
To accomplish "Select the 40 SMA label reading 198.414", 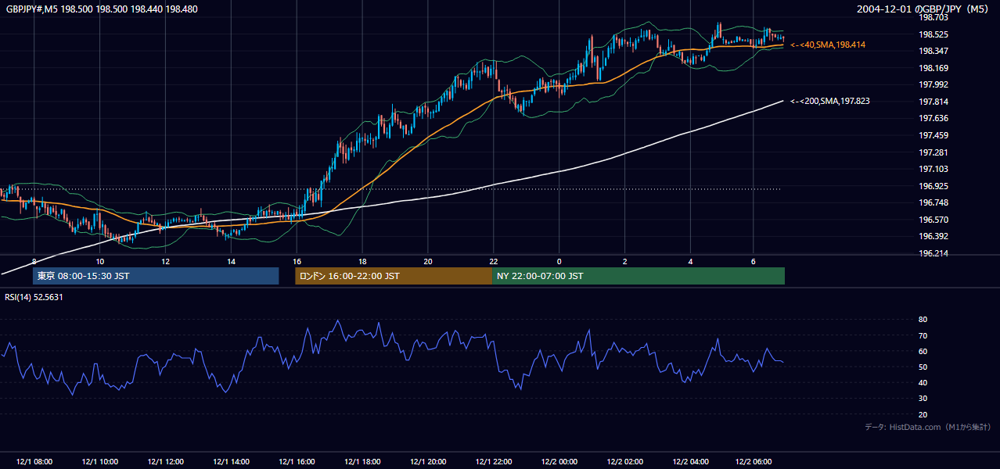I will coord(828,45).
